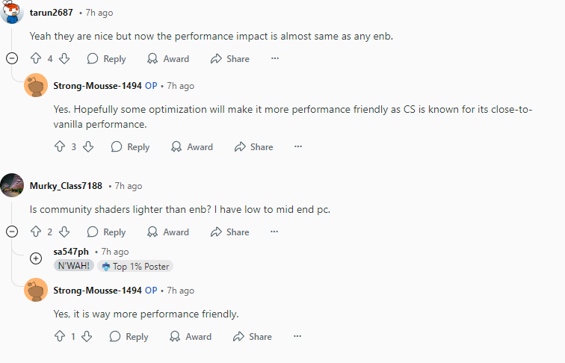Upvote the 'way more performance friendly' reply

point(59,336)
